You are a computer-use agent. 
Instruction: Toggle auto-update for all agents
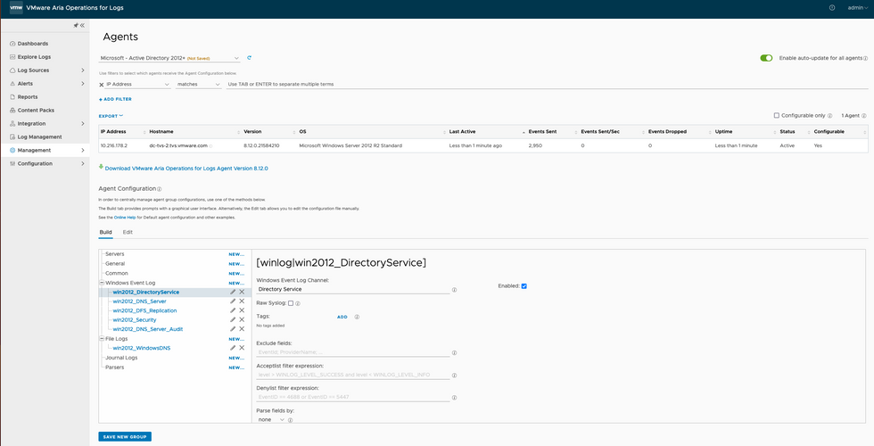pos(766,58)
